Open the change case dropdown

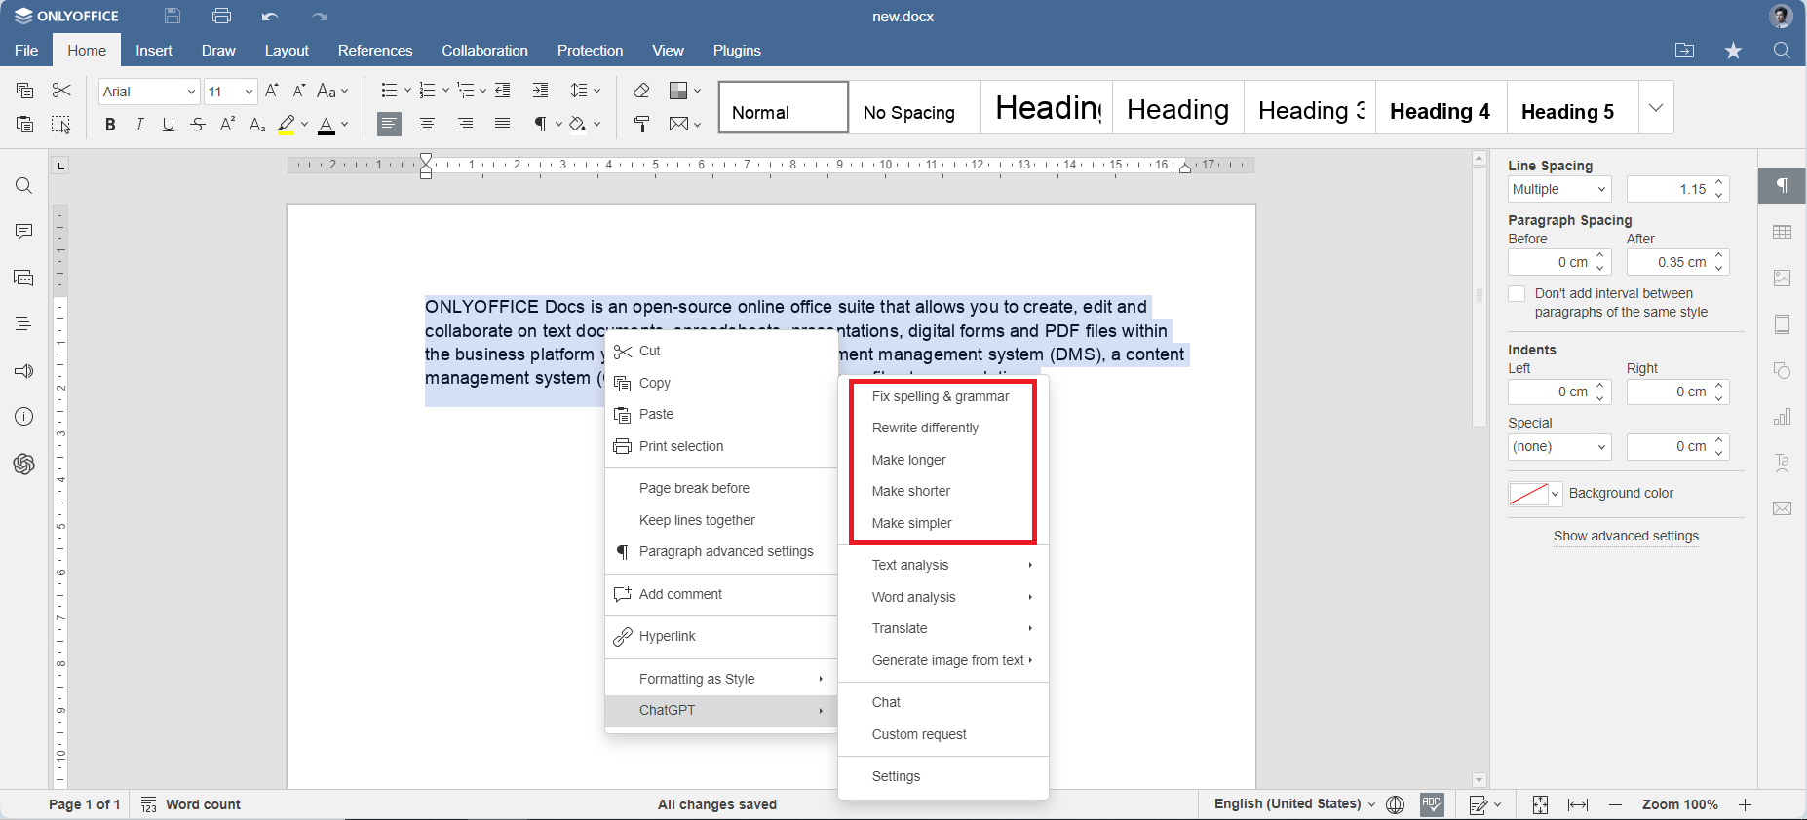332,91
